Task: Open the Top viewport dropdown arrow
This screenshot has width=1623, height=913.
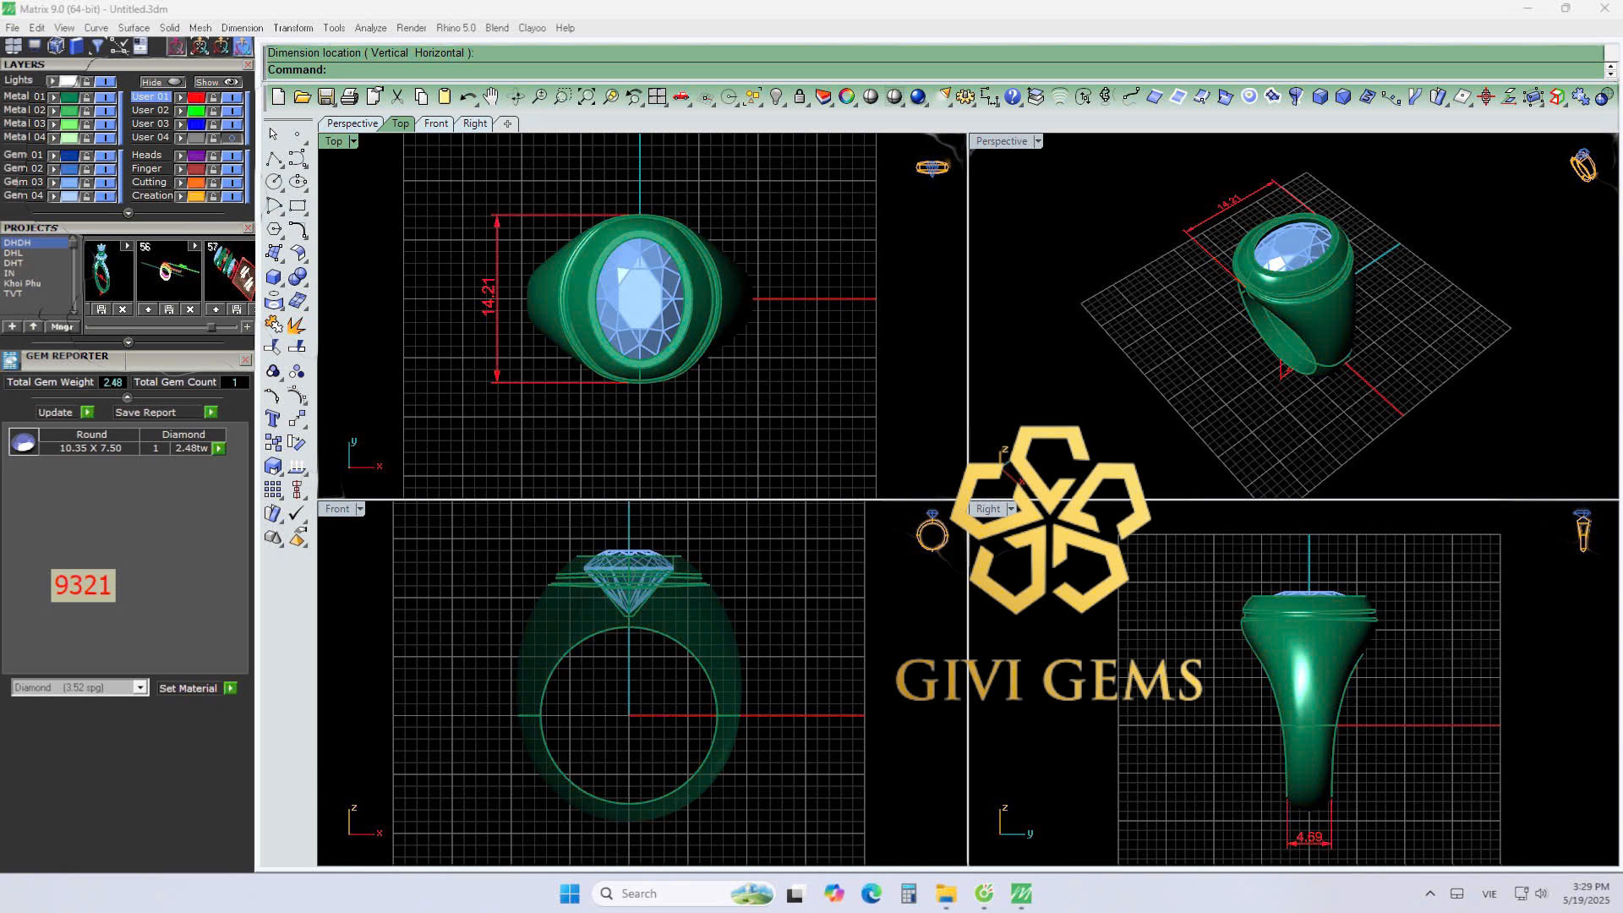Action: click(353, 141)
